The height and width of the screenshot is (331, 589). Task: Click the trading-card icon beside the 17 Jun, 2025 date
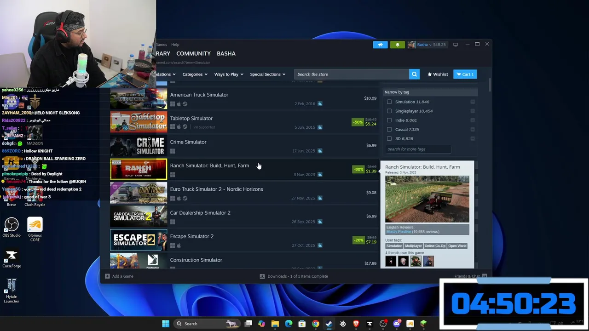(320, 151)
